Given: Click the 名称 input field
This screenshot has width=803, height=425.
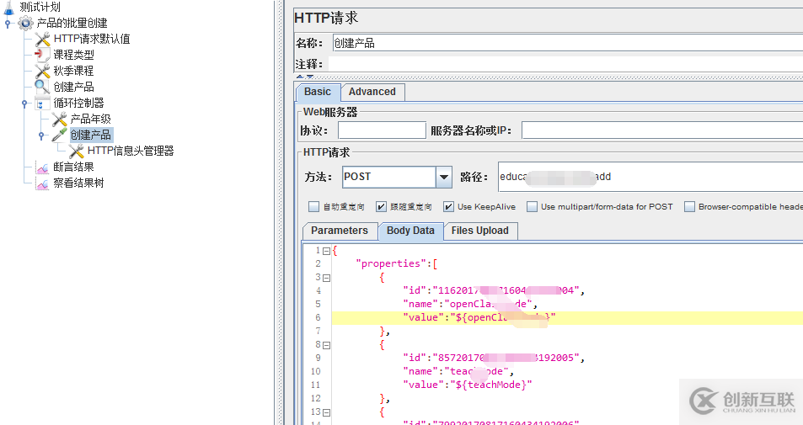Looking at the screenshot, I should coord(567,43).
